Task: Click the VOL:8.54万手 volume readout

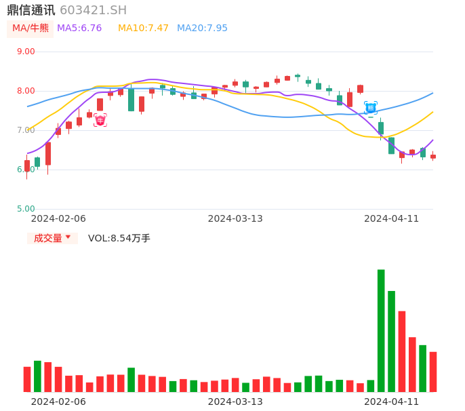Action: [x=119, y=238]
